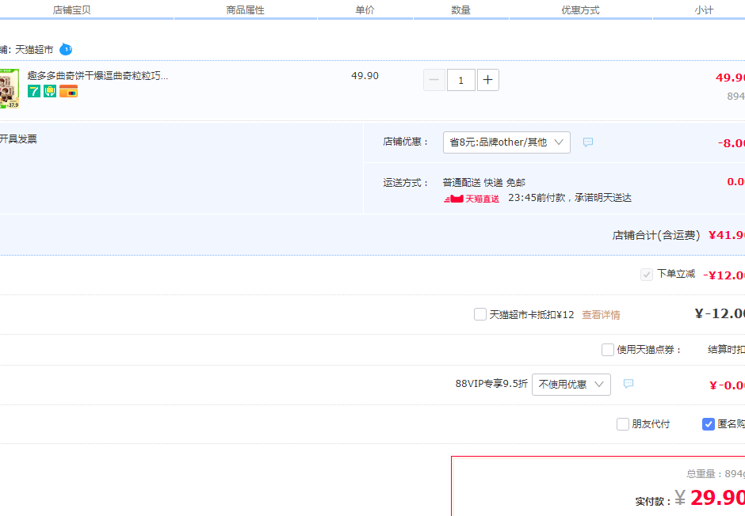The image size is (745, 516).
Task: Open the 88VIP 不使用优惠 dropdown
Action: tap(571, 384)
